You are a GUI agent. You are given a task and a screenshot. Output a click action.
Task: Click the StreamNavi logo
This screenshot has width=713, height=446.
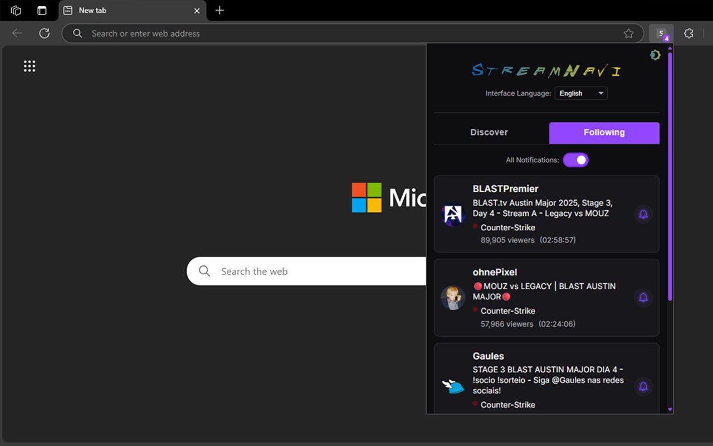[x=546, y=71]
